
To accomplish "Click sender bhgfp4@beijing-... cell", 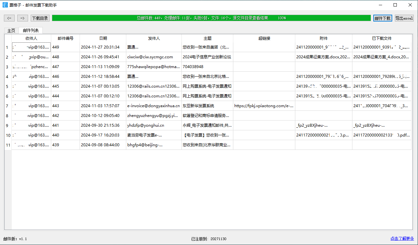I will [154, 145].
